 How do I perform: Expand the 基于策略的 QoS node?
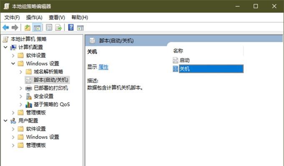[21, 105]
